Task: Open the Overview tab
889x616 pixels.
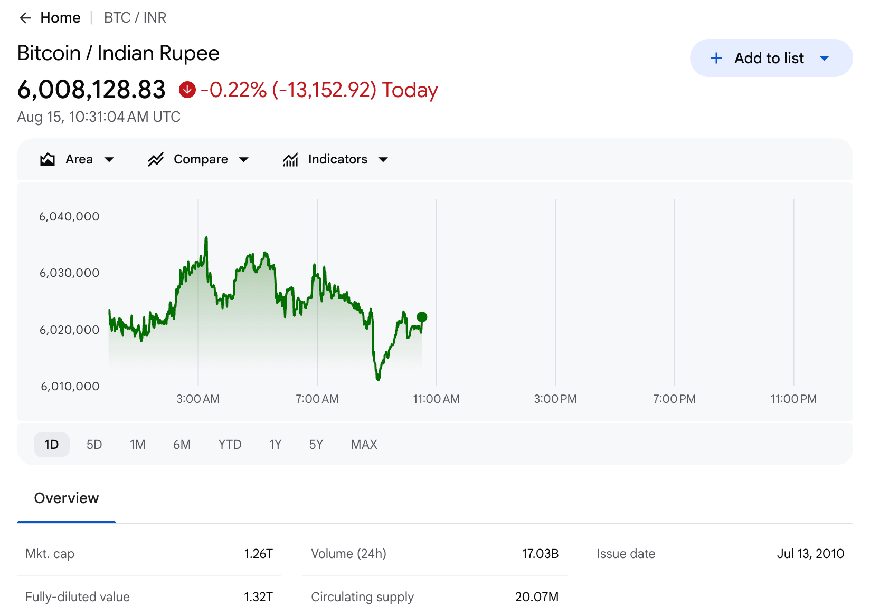Action: [67, 498]
